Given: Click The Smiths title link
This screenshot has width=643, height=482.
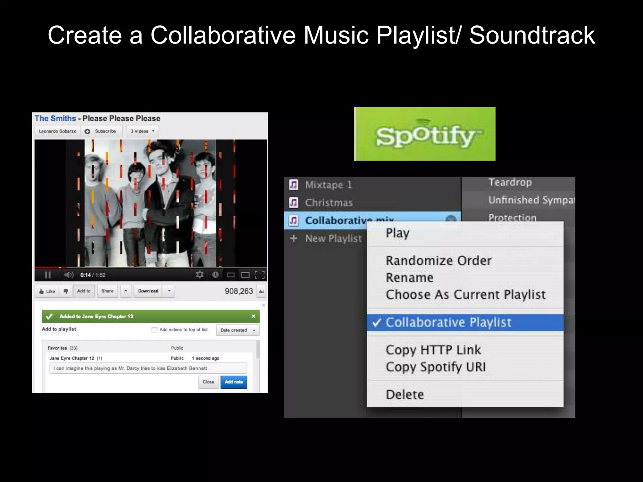Looking at the screenshot, I should 55,119.
